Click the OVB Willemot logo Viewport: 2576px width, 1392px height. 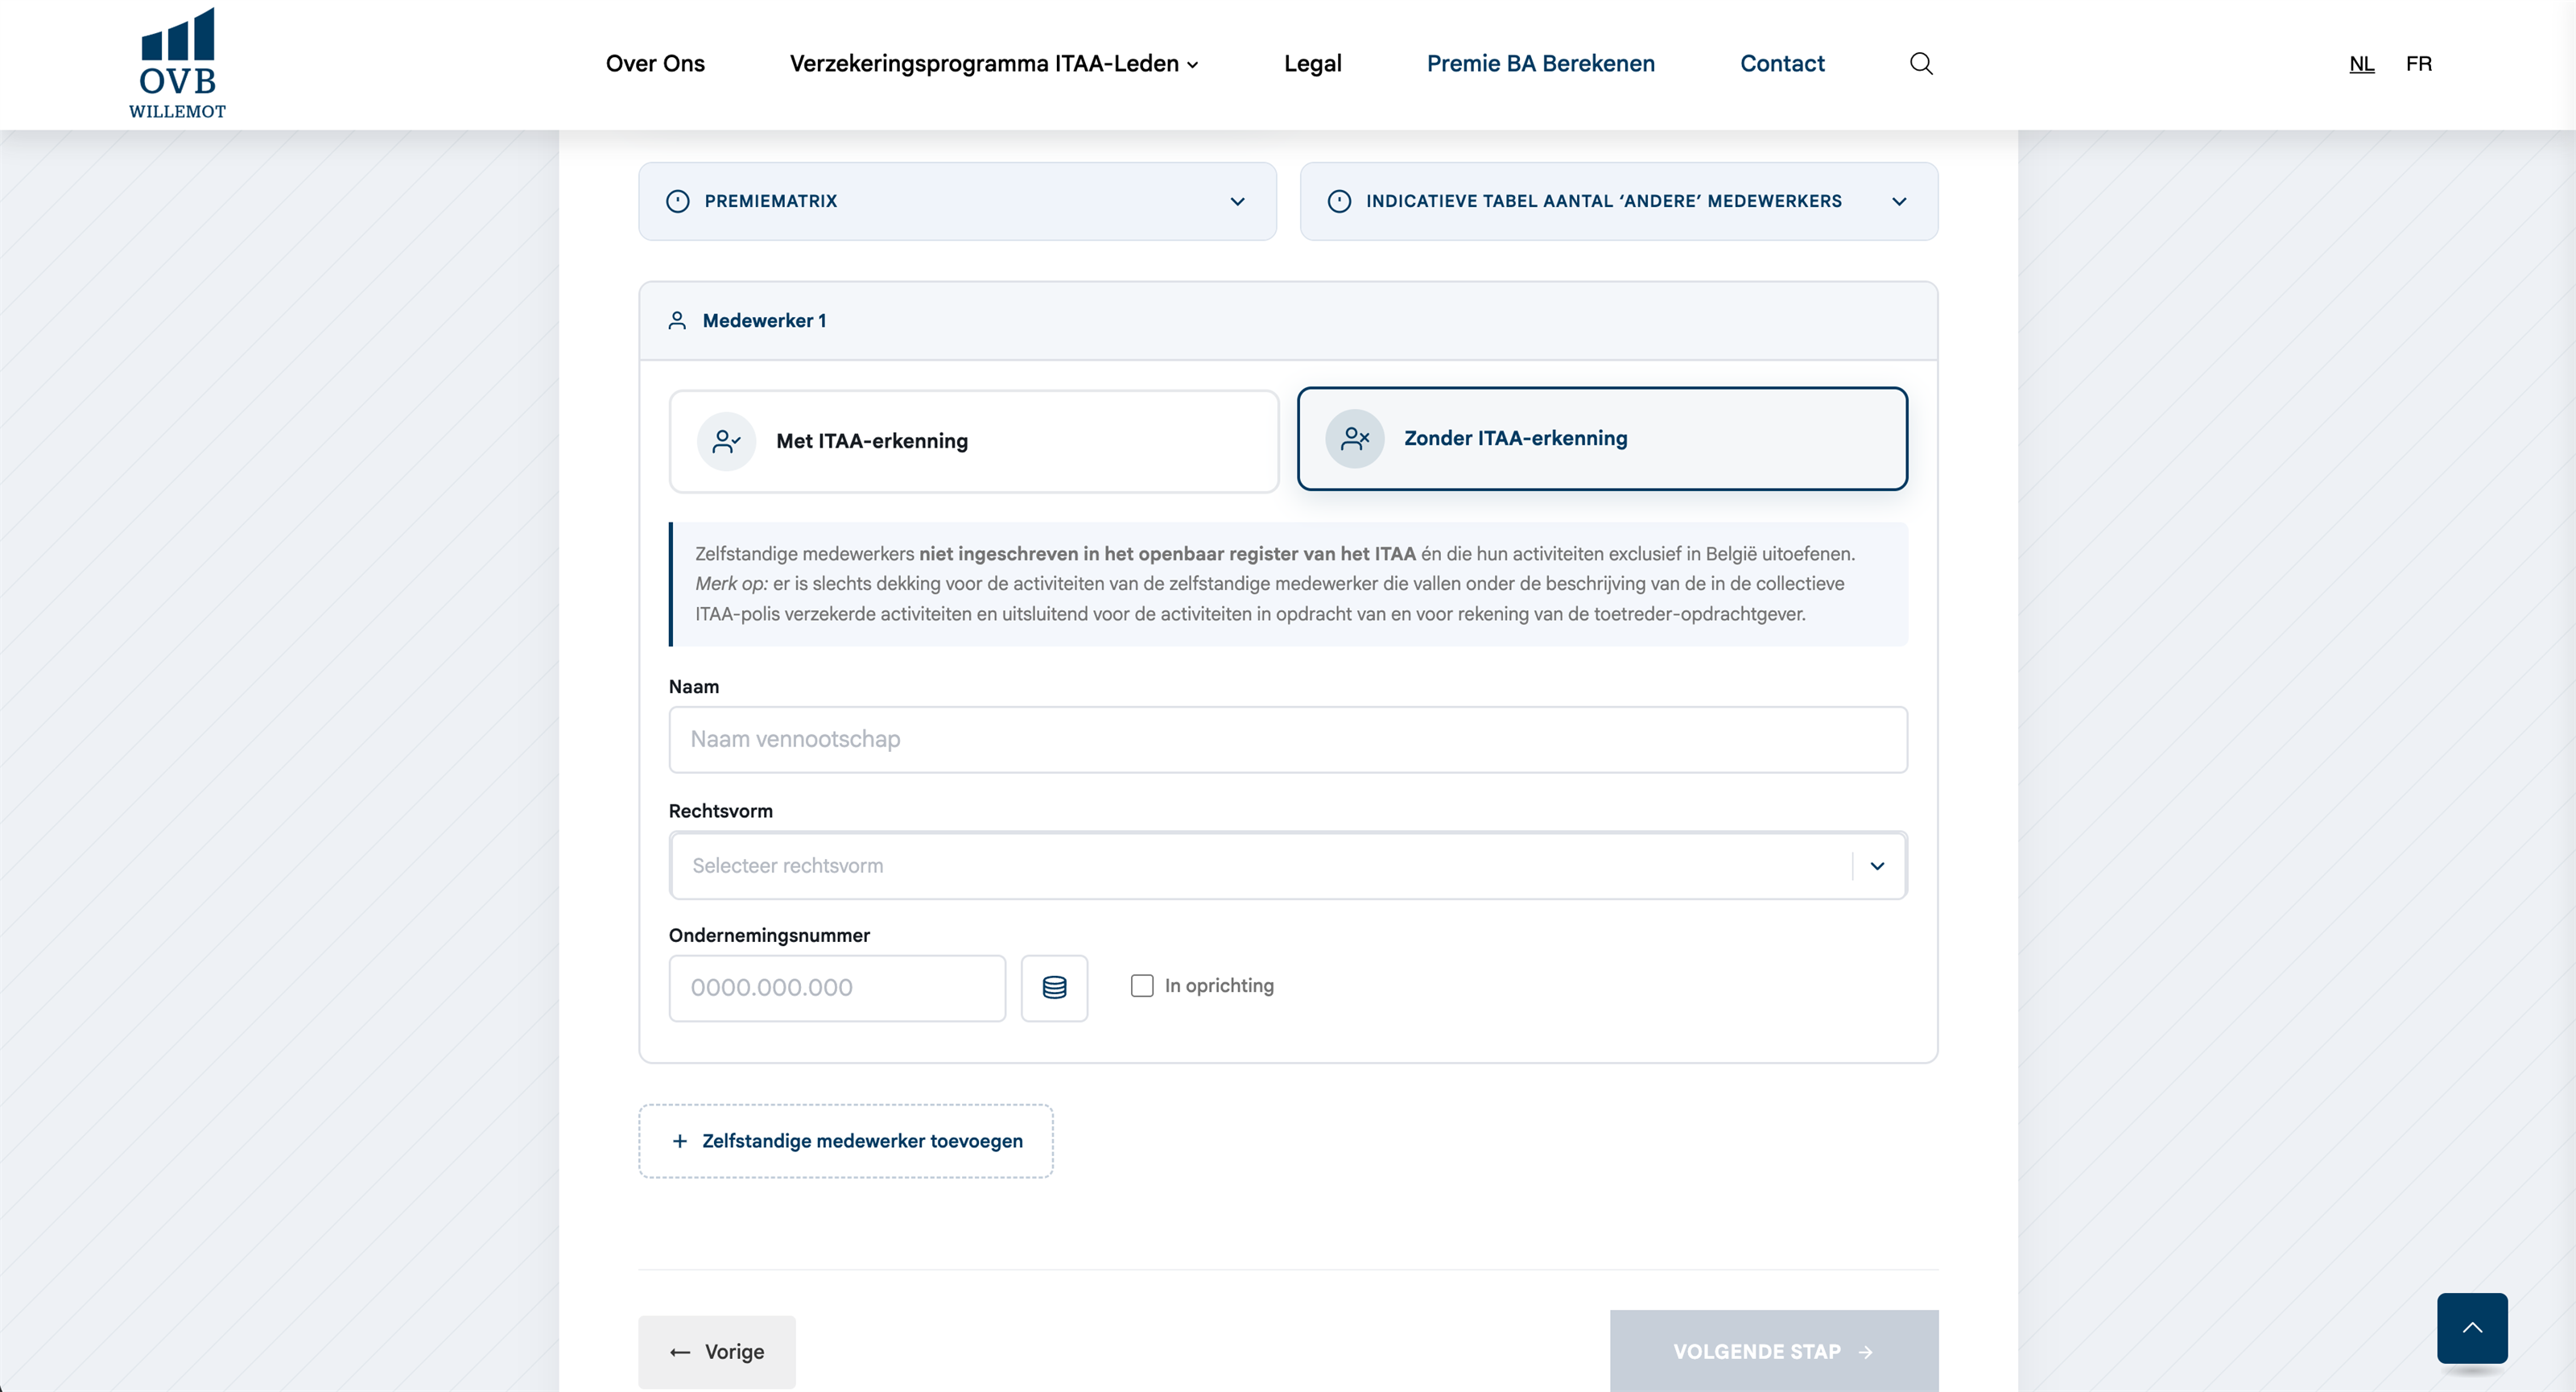tap(177, 64)
